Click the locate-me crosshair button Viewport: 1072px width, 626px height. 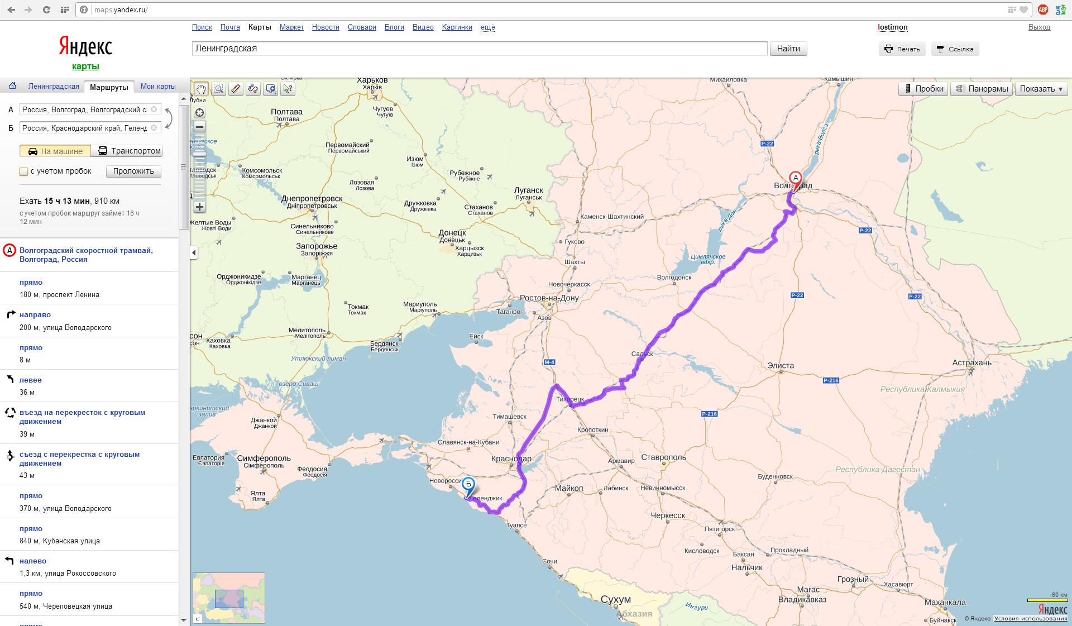click(199, 112)
